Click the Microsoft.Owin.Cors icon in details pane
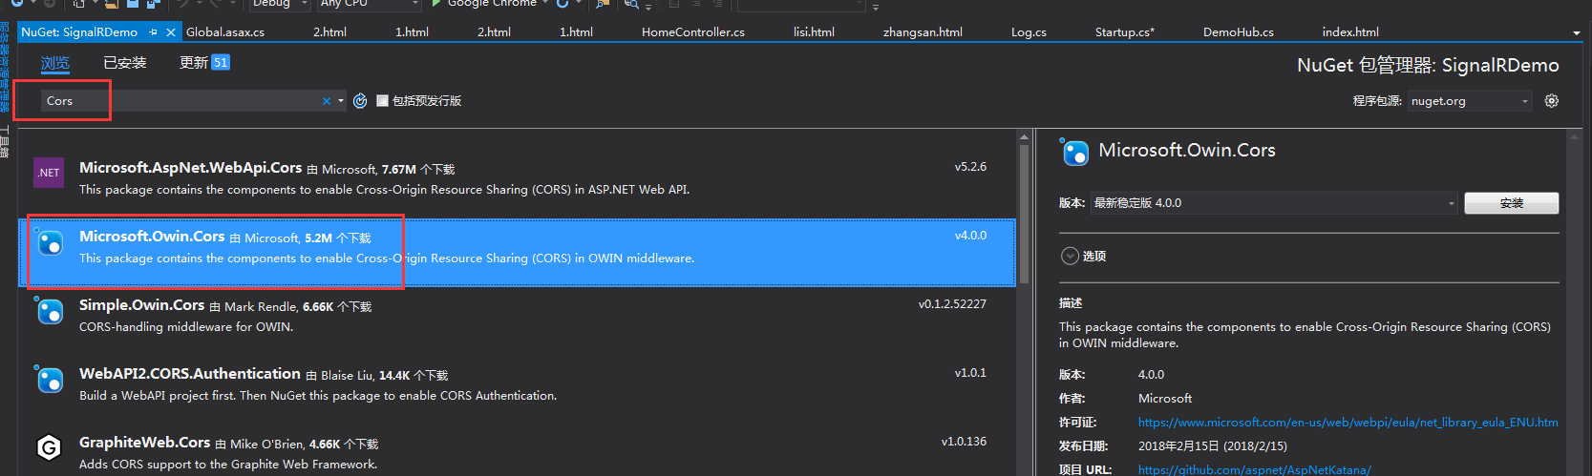This screenshot has width=1592, height=476. pyautogui.click(x=1074, y=153)
